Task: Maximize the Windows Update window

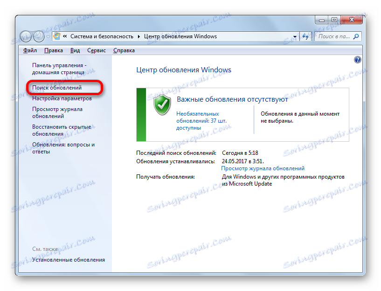Action: click(x=334, y=20)
